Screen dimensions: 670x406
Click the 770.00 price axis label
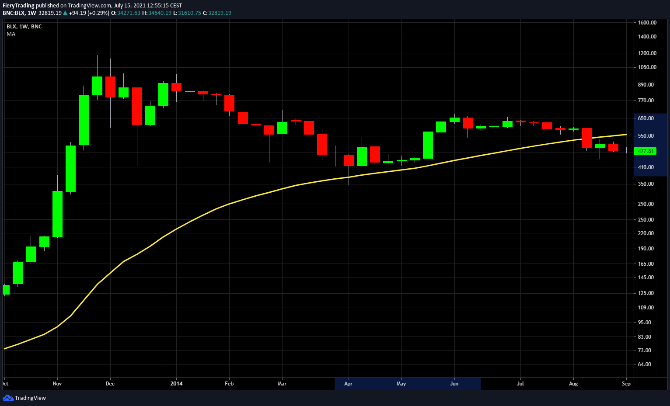(646, 101)
